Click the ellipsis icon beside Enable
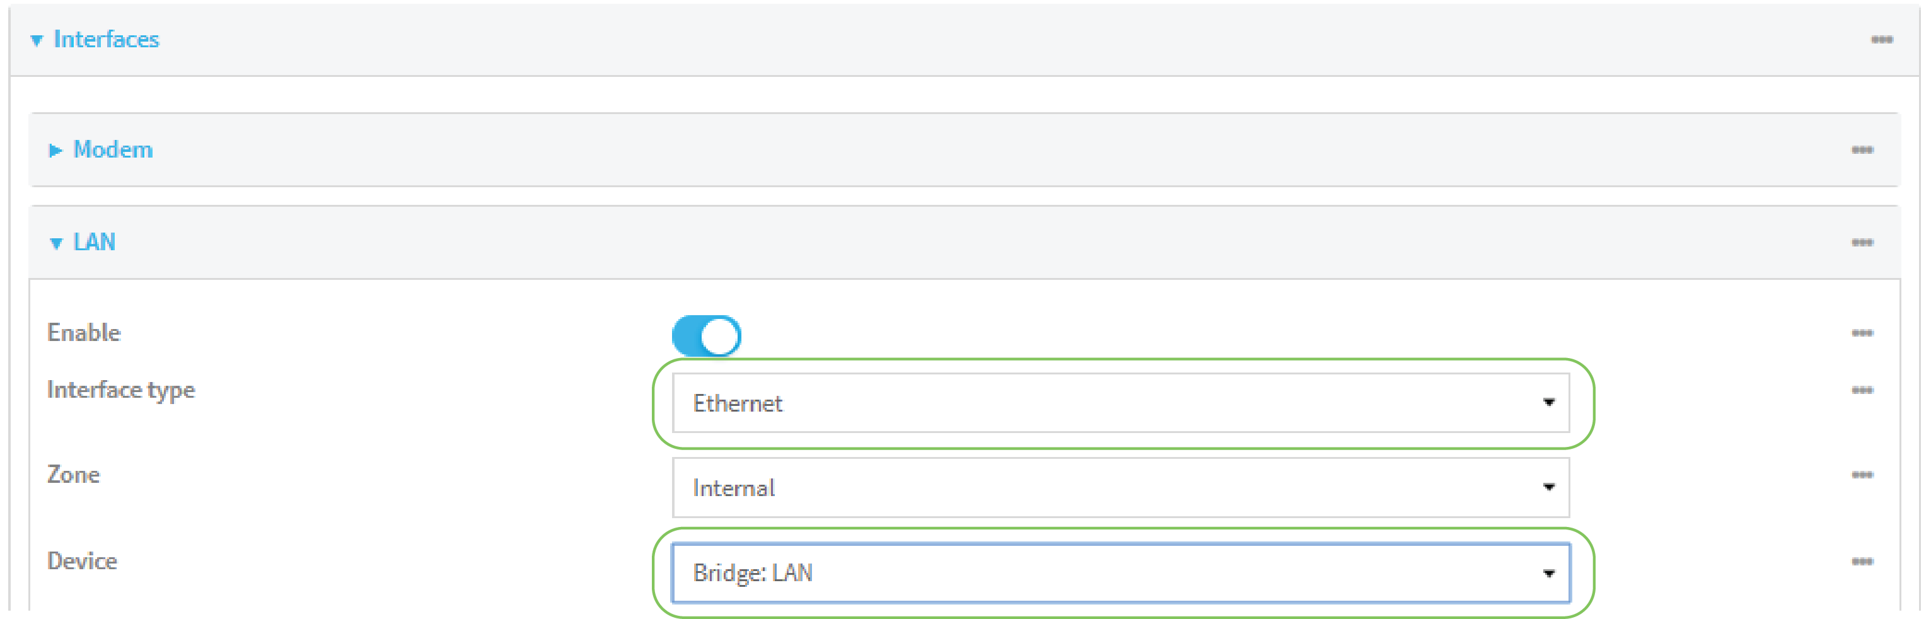The width and height of the screenshot is (1931, 619). click(x=1862, y=333)
